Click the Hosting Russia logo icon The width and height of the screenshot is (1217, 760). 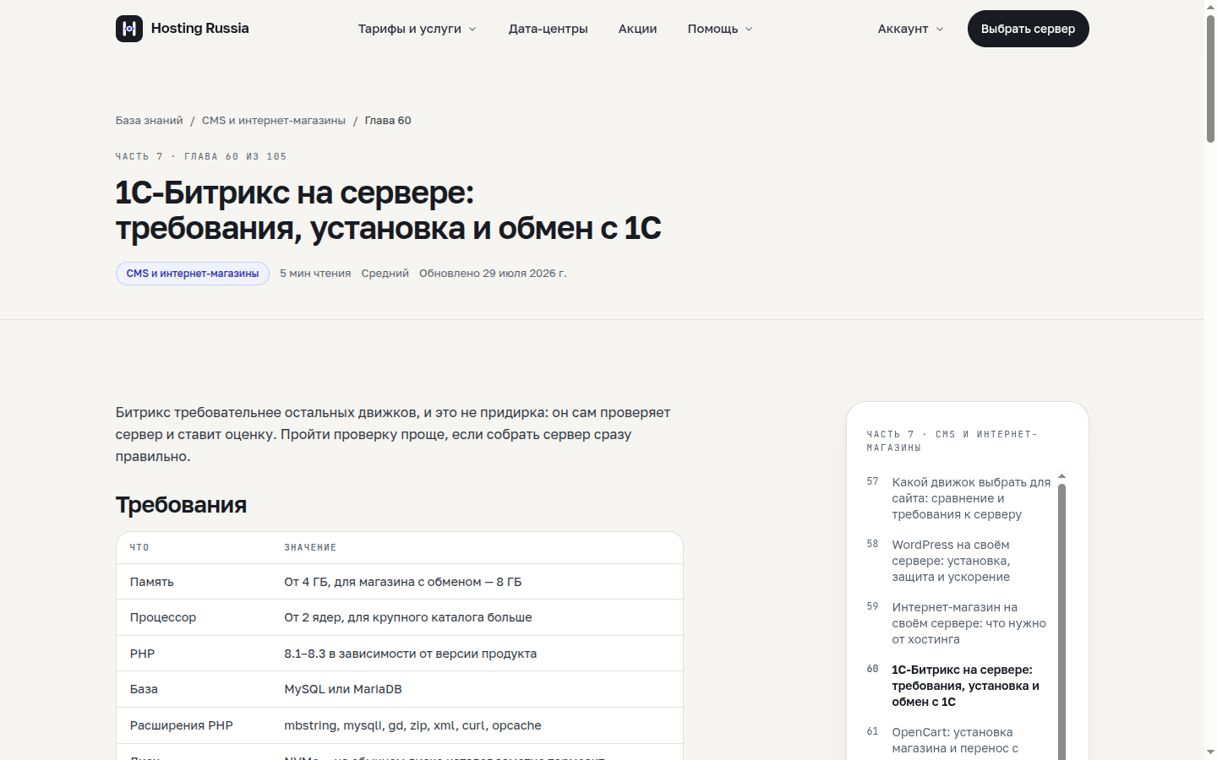click(129, 29)
